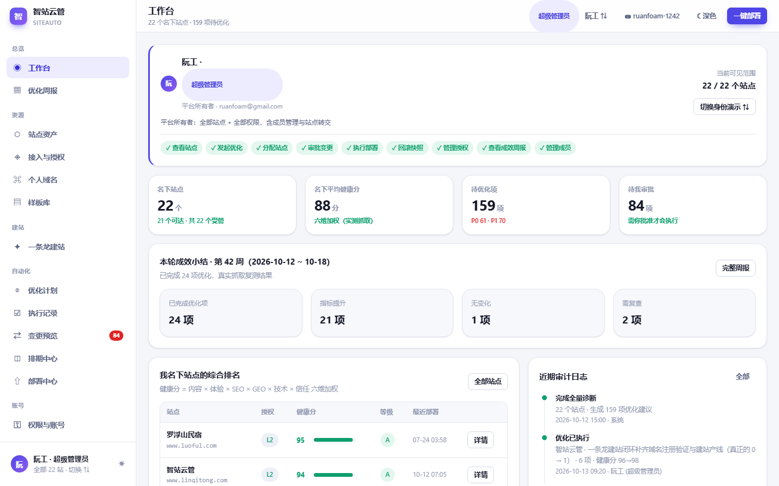This screenshot has width=779, height=486.
Task: Click the 变更预览 swap arrows icon
Action: tap(17, 336)
